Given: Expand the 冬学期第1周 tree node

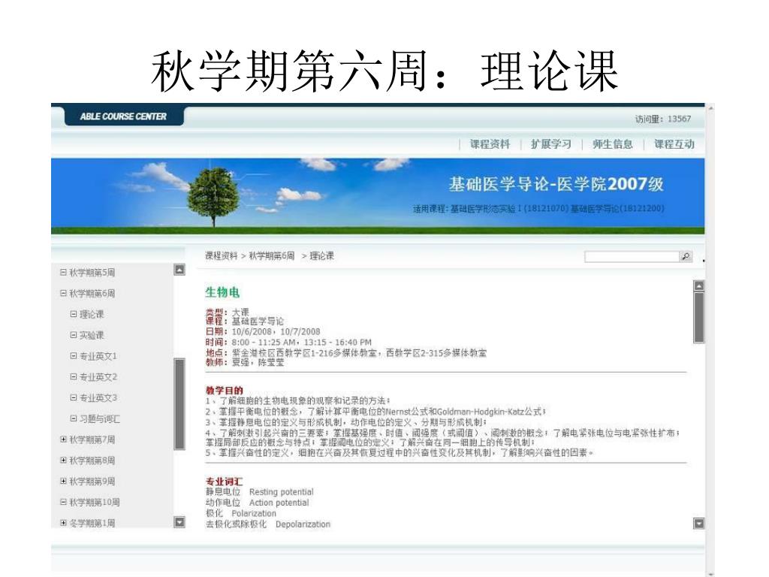Looking at the screenshot, I should click(x=63, y=523).
